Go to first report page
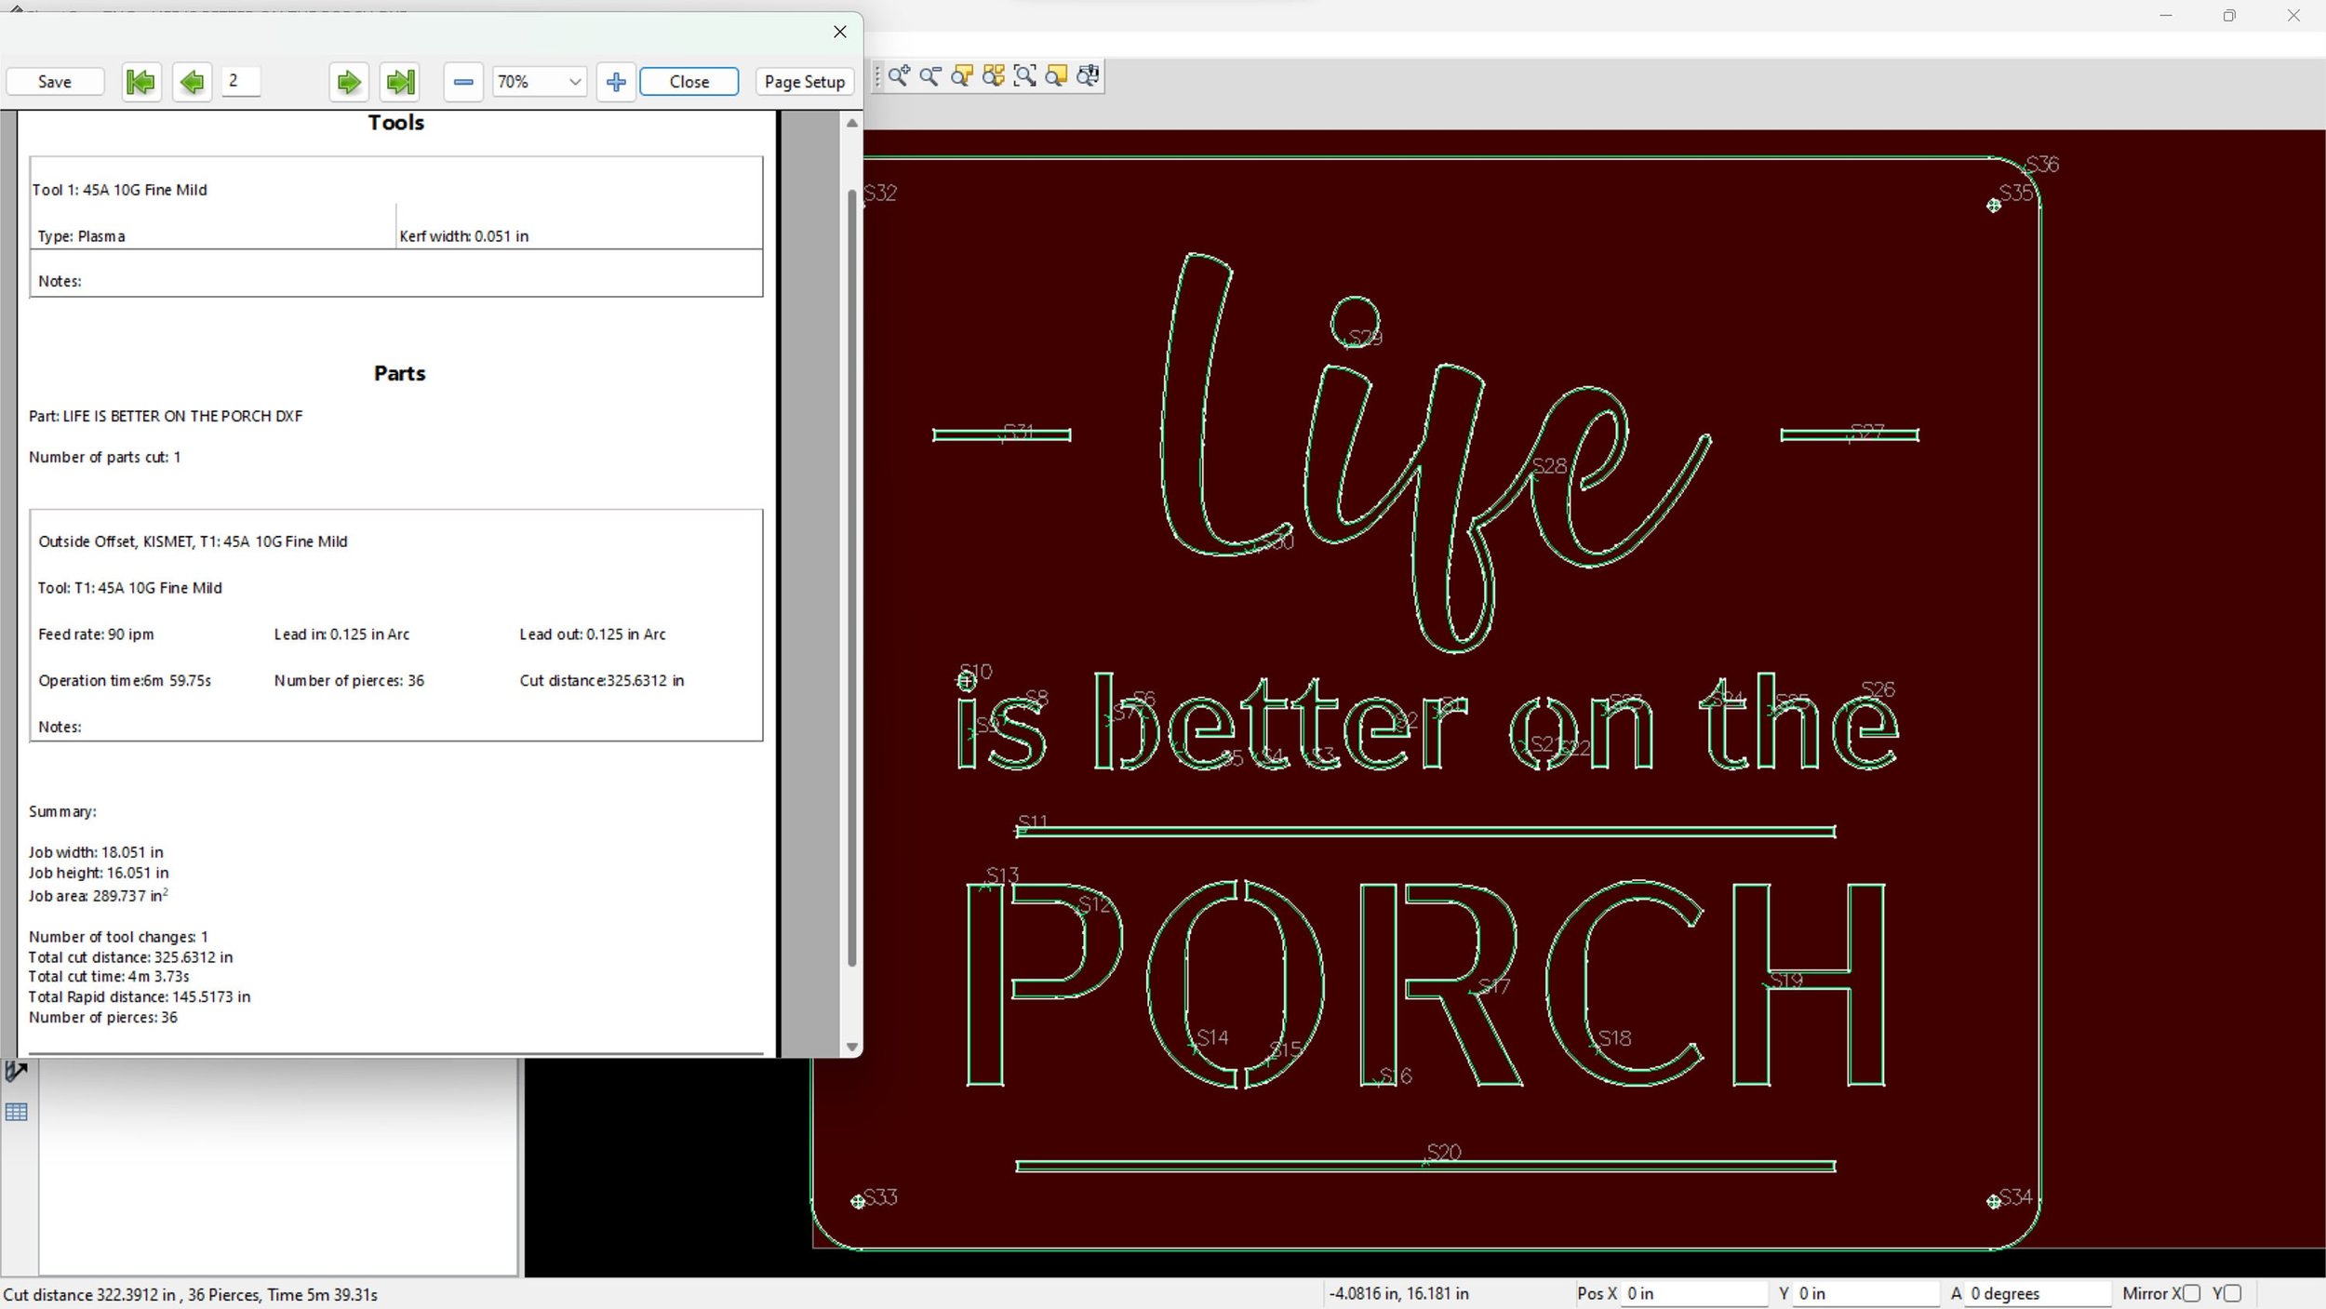The image size is (2326, 1309). coord(141,82)
